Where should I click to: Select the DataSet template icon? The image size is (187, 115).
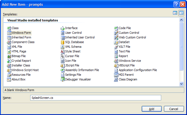click(116, 42)
